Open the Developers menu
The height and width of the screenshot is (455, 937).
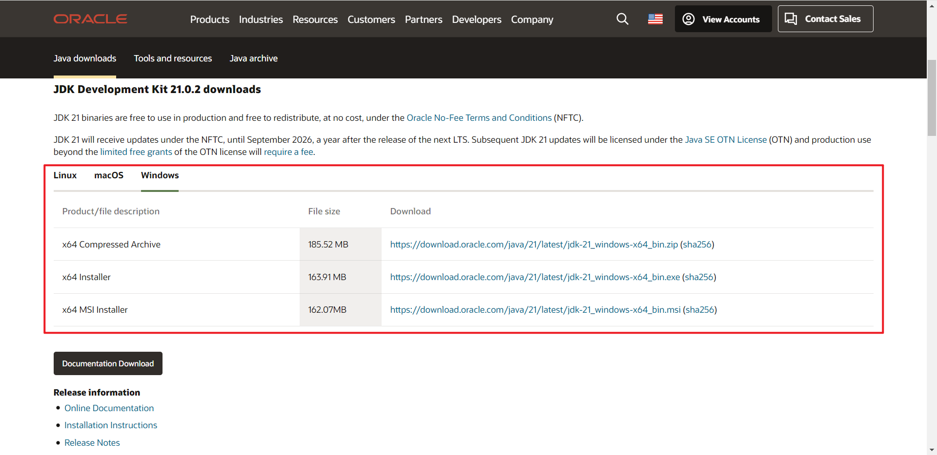click(476, 19)
